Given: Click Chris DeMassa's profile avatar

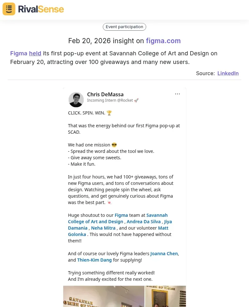Looking at the screenshot, I should [76, 100].
